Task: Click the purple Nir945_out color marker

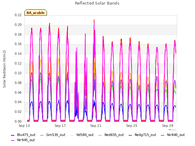Action: pos(12,141)
